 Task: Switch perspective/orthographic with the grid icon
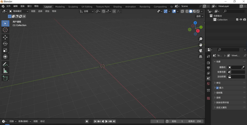pos(200,57)
